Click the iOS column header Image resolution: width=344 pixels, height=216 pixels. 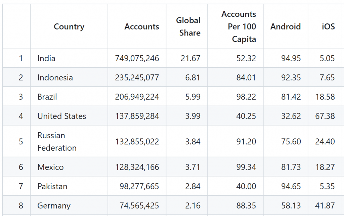(x=328, y=27)
